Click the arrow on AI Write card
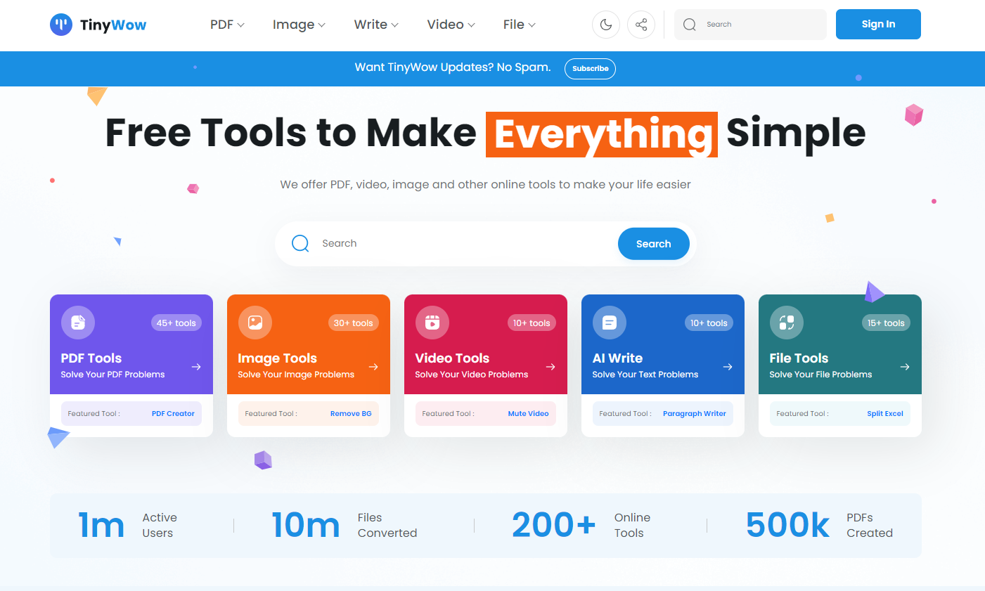Image resolution: width=985 pixels, height=591 pixels. 728,367
